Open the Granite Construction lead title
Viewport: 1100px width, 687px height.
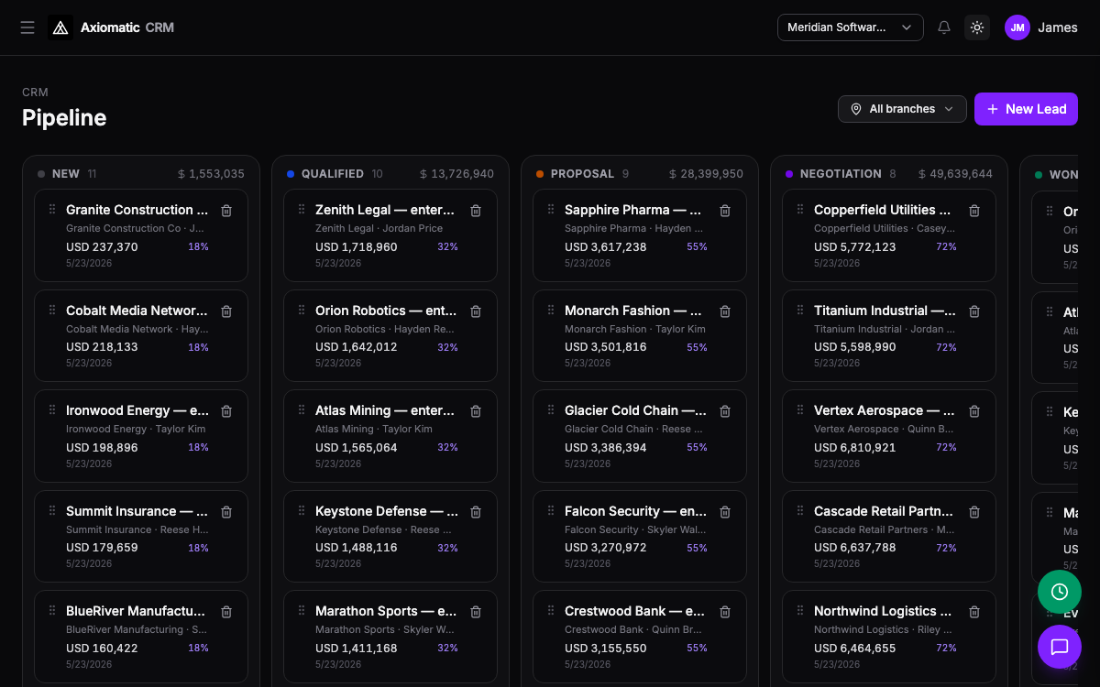(x=137, y=210)
